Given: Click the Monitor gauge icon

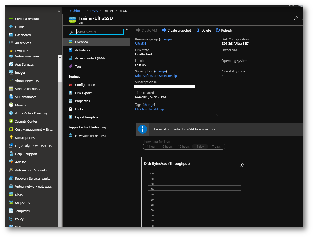Looking at the screenshot, I should [11, 105].
